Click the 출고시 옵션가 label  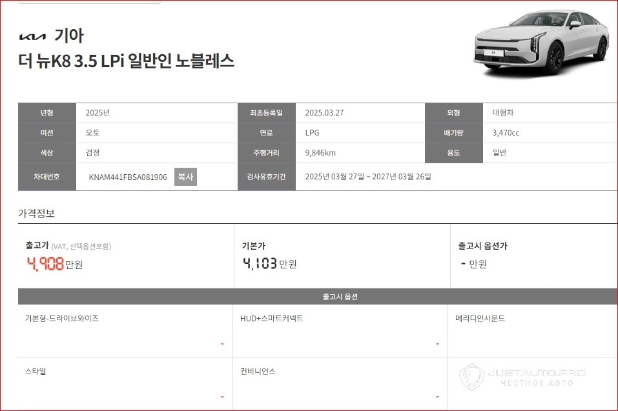482,246
